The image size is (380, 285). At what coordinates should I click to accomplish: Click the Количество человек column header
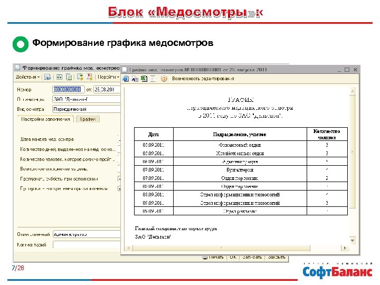tap(327, 134)
